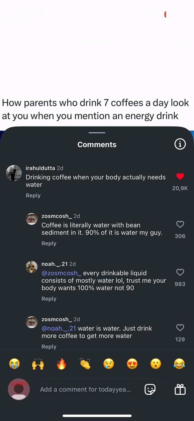
Task: Open comment info via the circled i icon
Action: [180, 144]
